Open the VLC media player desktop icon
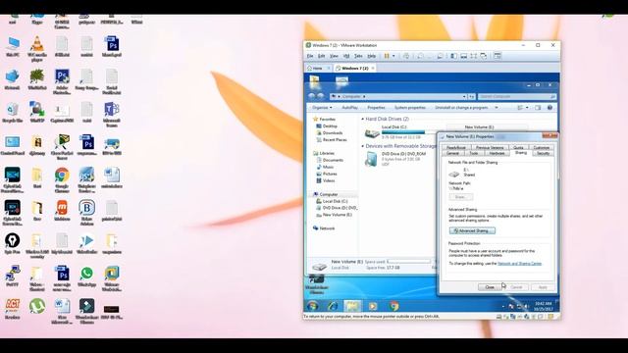Viewport: 628px width, 353px height. pyautogui.click(x=37, y=48)
